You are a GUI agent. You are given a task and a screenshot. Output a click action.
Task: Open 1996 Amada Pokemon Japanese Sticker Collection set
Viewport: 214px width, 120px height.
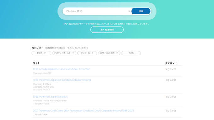(62, 69)
